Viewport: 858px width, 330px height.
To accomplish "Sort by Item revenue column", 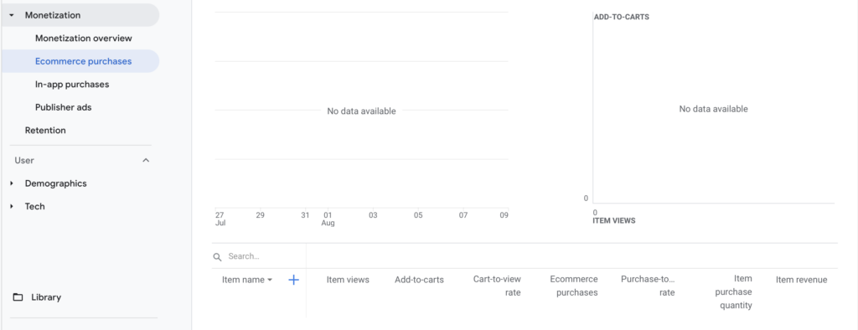I will (802, 280).
